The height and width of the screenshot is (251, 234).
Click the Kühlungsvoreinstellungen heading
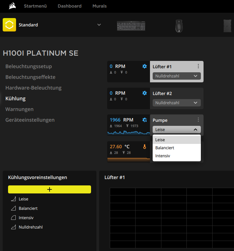click(37, 177)
